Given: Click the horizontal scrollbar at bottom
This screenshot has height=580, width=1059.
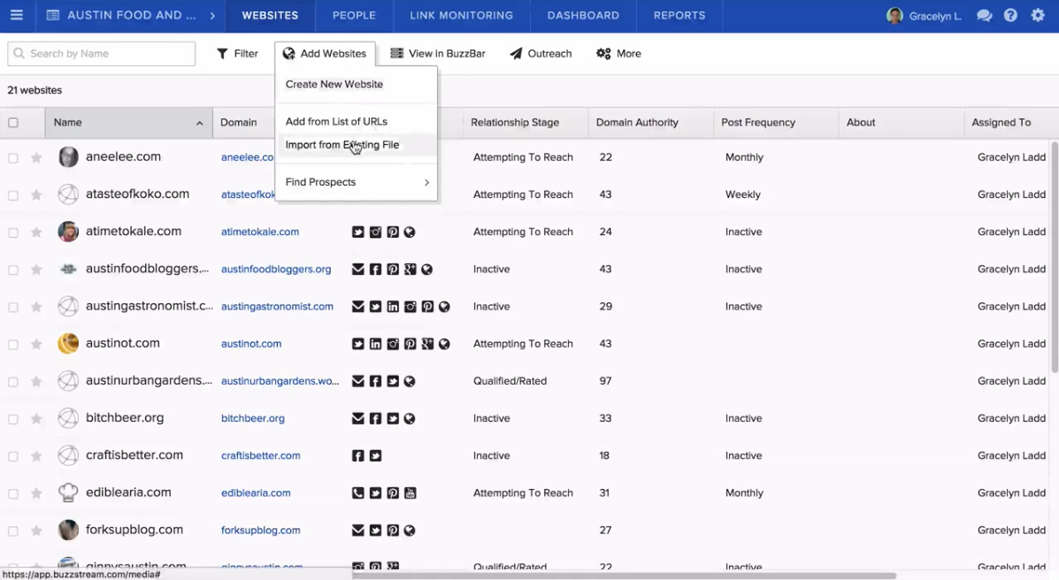Looking at the screenshot, I should (624, 576).
